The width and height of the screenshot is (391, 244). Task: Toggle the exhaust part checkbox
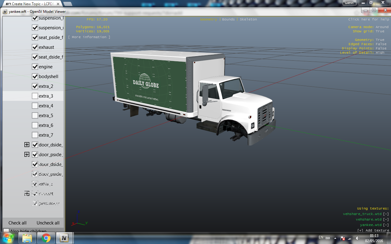coord(35,47)
